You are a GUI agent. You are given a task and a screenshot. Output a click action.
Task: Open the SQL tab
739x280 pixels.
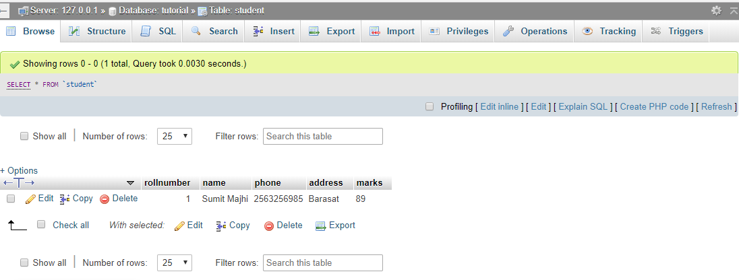click(x=158, y=31)
